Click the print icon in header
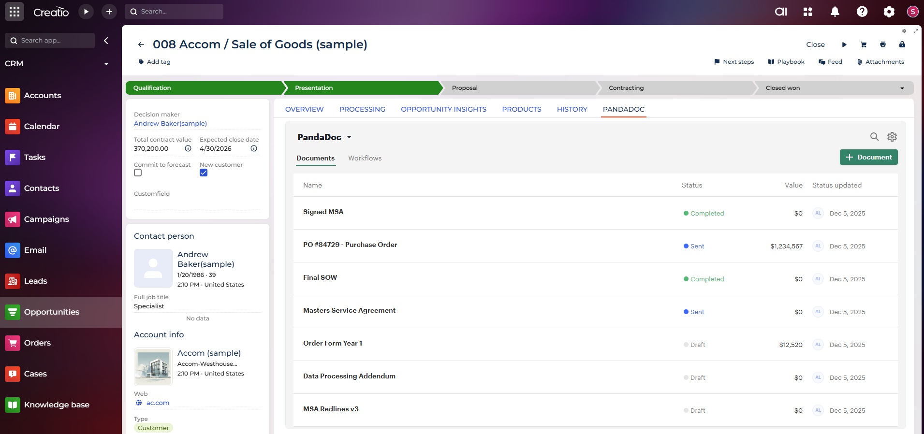Image resolution: width=924 pixels, height=434 pixels. click(x=883, y=44)
